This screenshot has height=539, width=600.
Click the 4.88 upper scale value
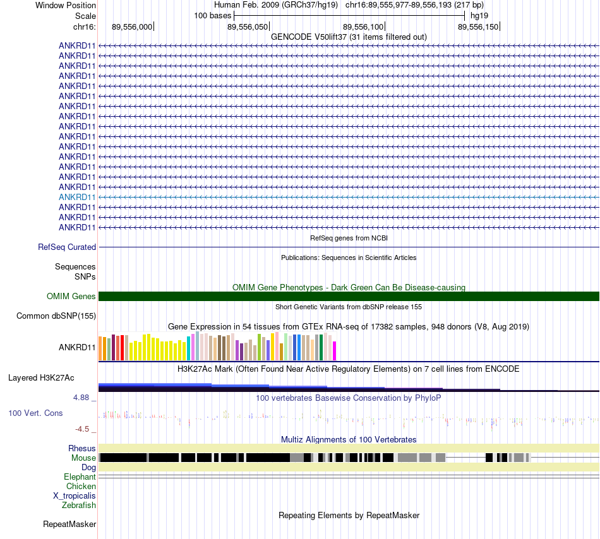point(81,398)
